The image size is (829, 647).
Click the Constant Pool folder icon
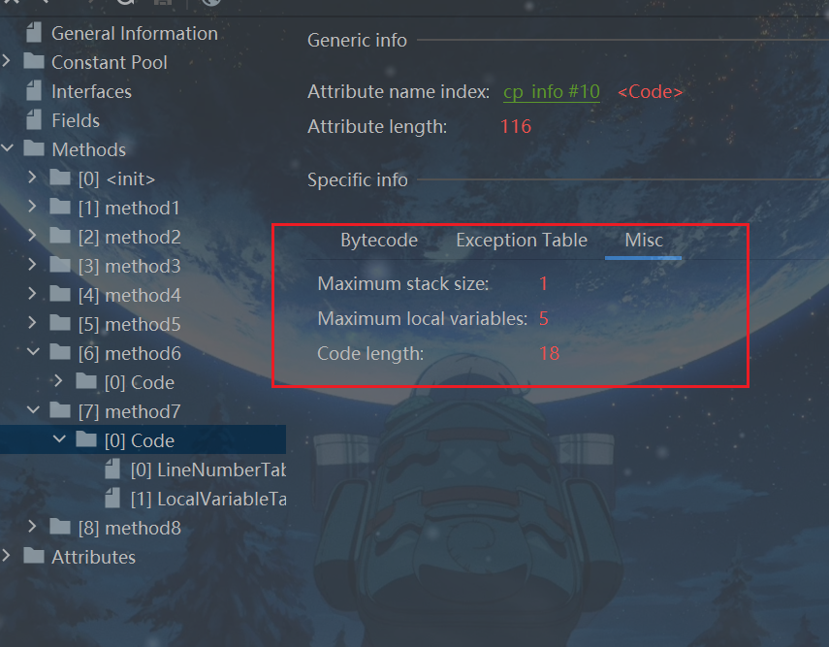pyautogui.click(x=34, y=62)
